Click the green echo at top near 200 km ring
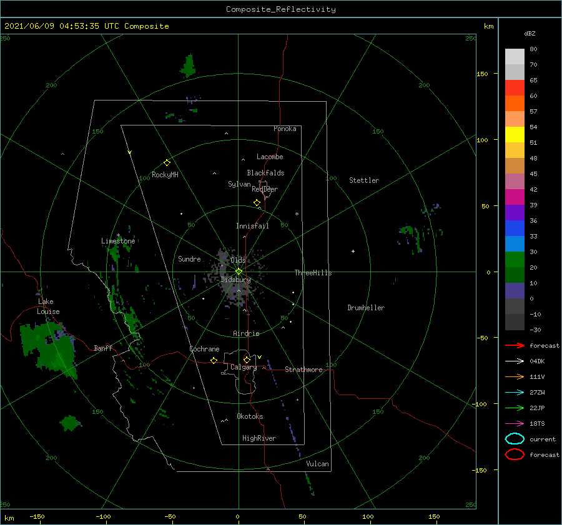This screenshot has width=562, height=525. (x=188, y=66)
